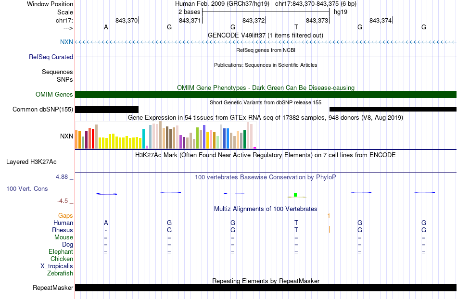Click the 843,373 ruler coordinate
The width and height of the screenshot is (457, 299).
click(x=317, y=20)
